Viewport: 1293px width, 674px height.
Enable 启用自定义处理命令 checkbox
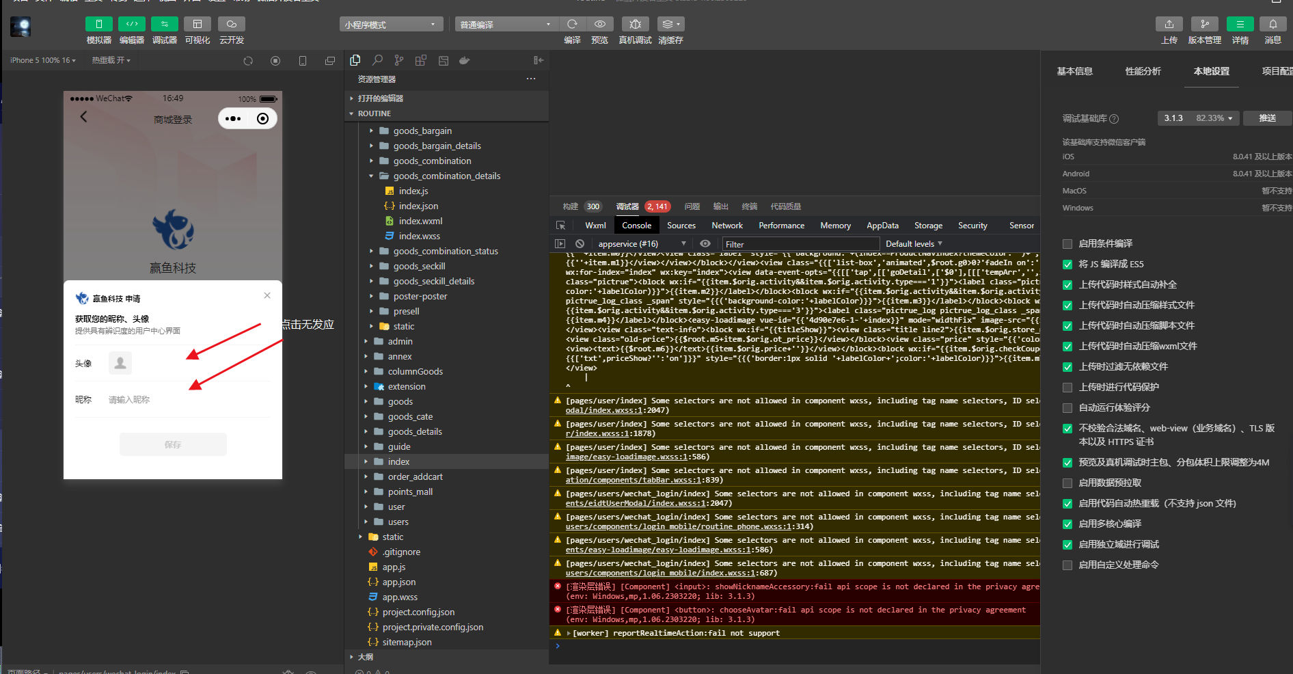[1067, 565]
